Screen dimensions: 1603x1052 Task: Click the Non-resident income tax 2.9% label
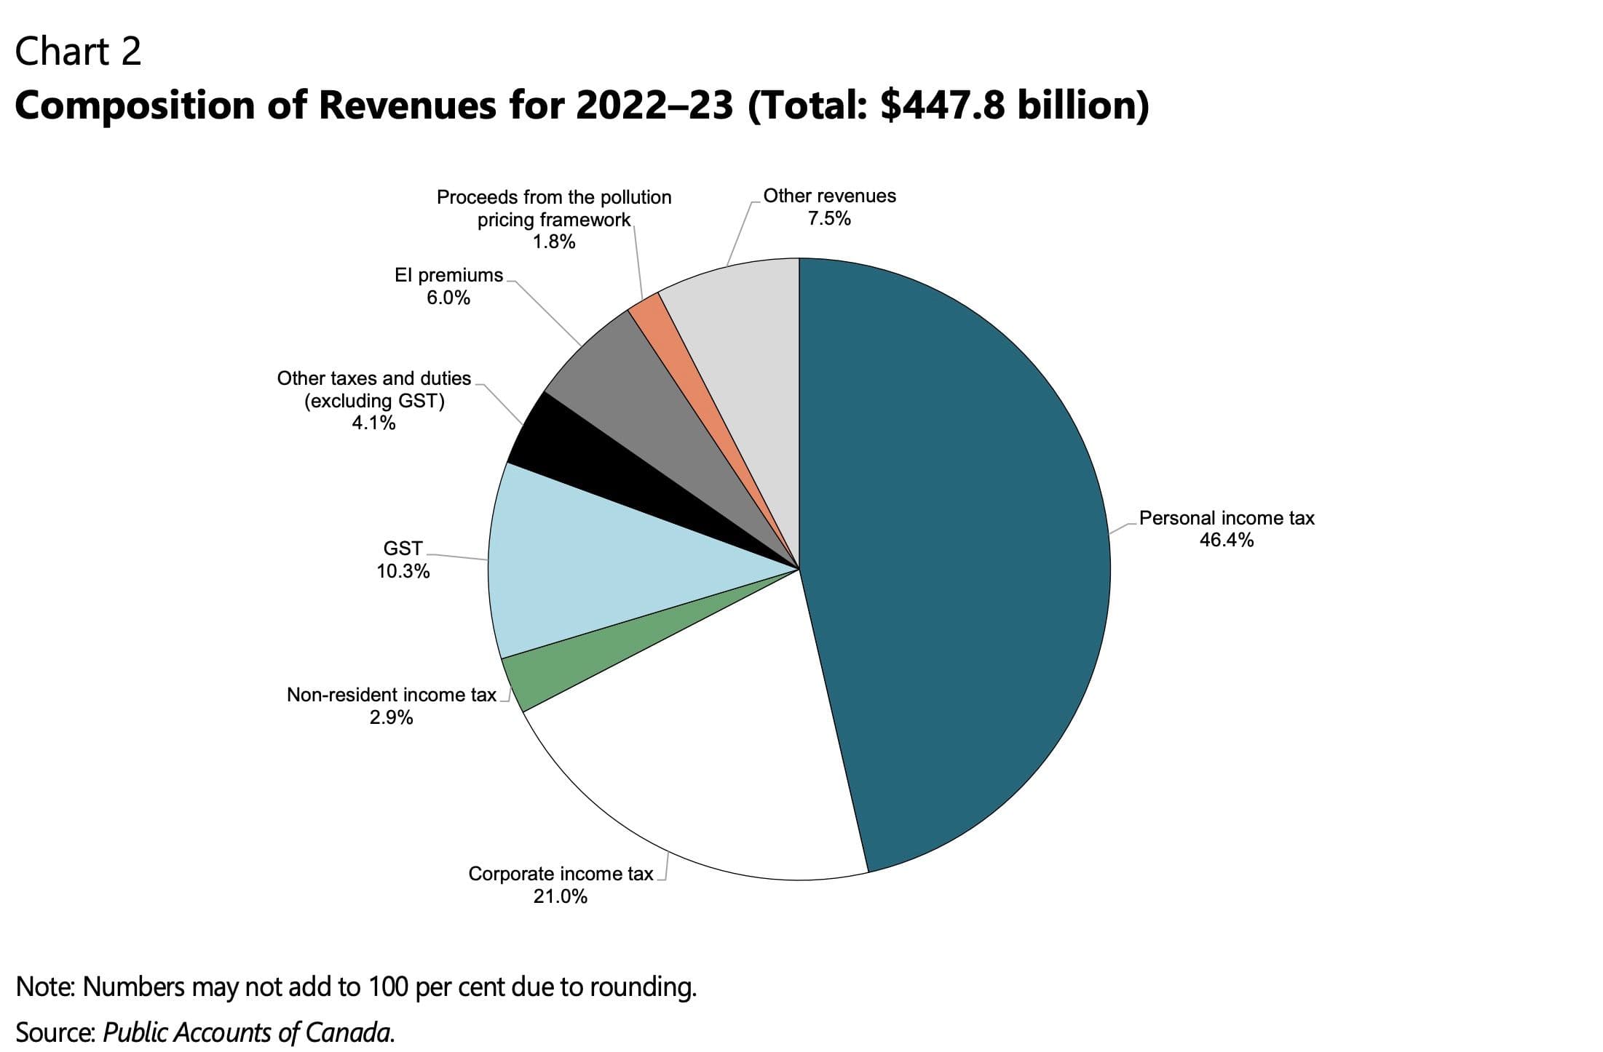pos(392,706)
